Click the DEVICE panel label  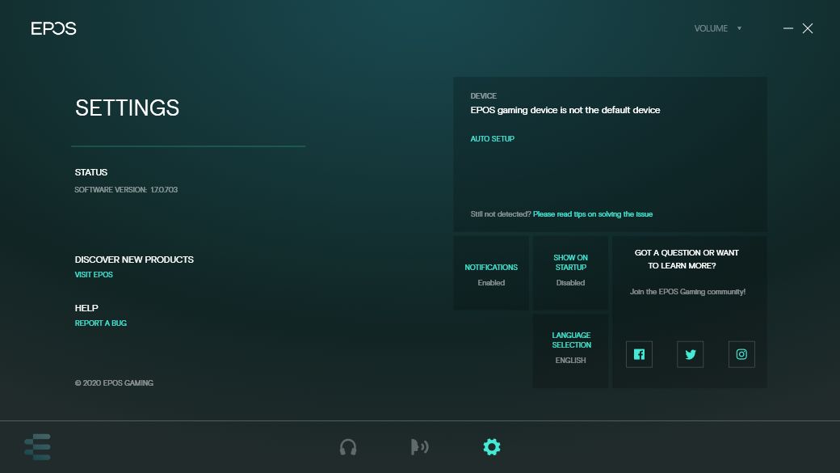click(483, 96)
